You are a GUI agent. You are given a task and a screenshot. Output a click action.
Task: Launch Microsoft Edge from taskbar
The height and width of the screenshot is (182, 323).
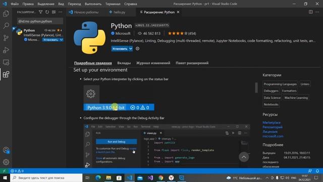[x=98, y=178]
